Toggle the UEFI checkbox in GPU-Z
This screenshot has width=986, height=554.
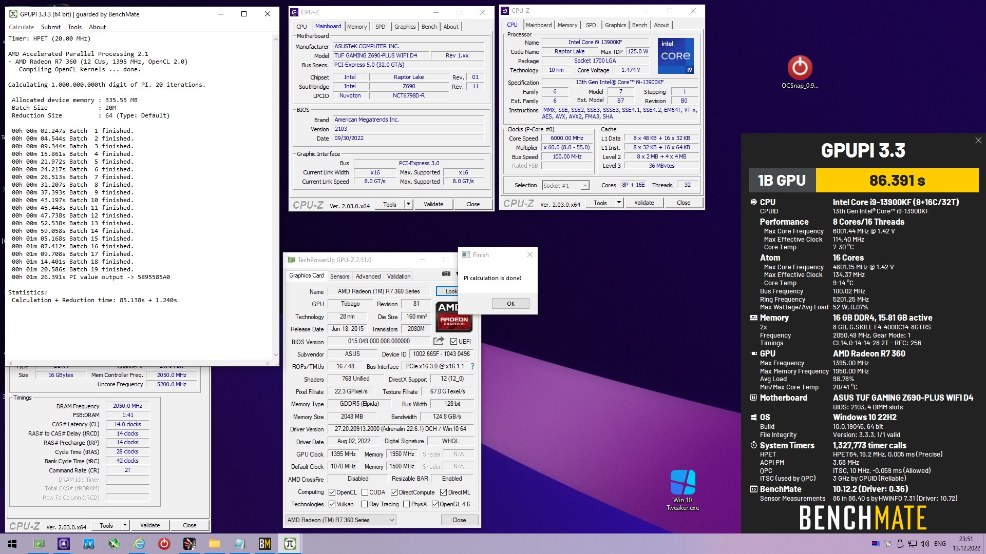453,342
